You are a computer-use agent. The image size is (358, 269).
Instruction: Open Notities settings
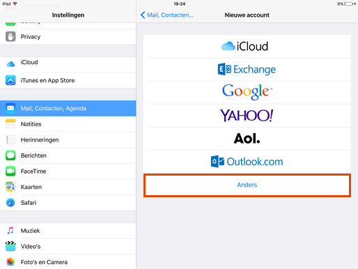68,124
